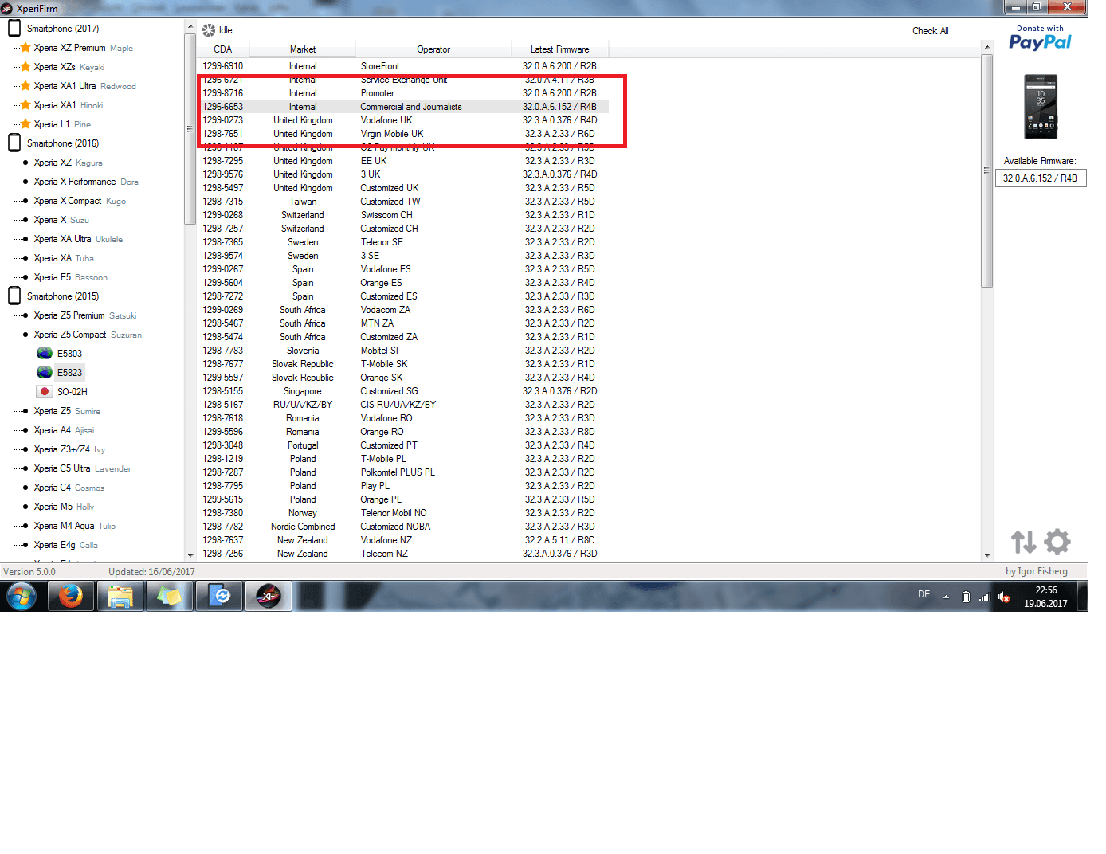
Task: Select the Polkomtel PLUS PL row
Action: pos(403,472)
